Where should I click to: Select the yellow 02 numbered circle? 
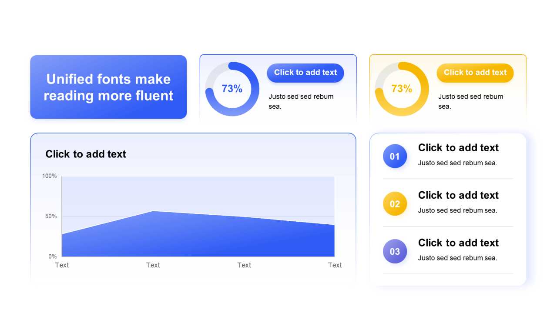(395, 204)
